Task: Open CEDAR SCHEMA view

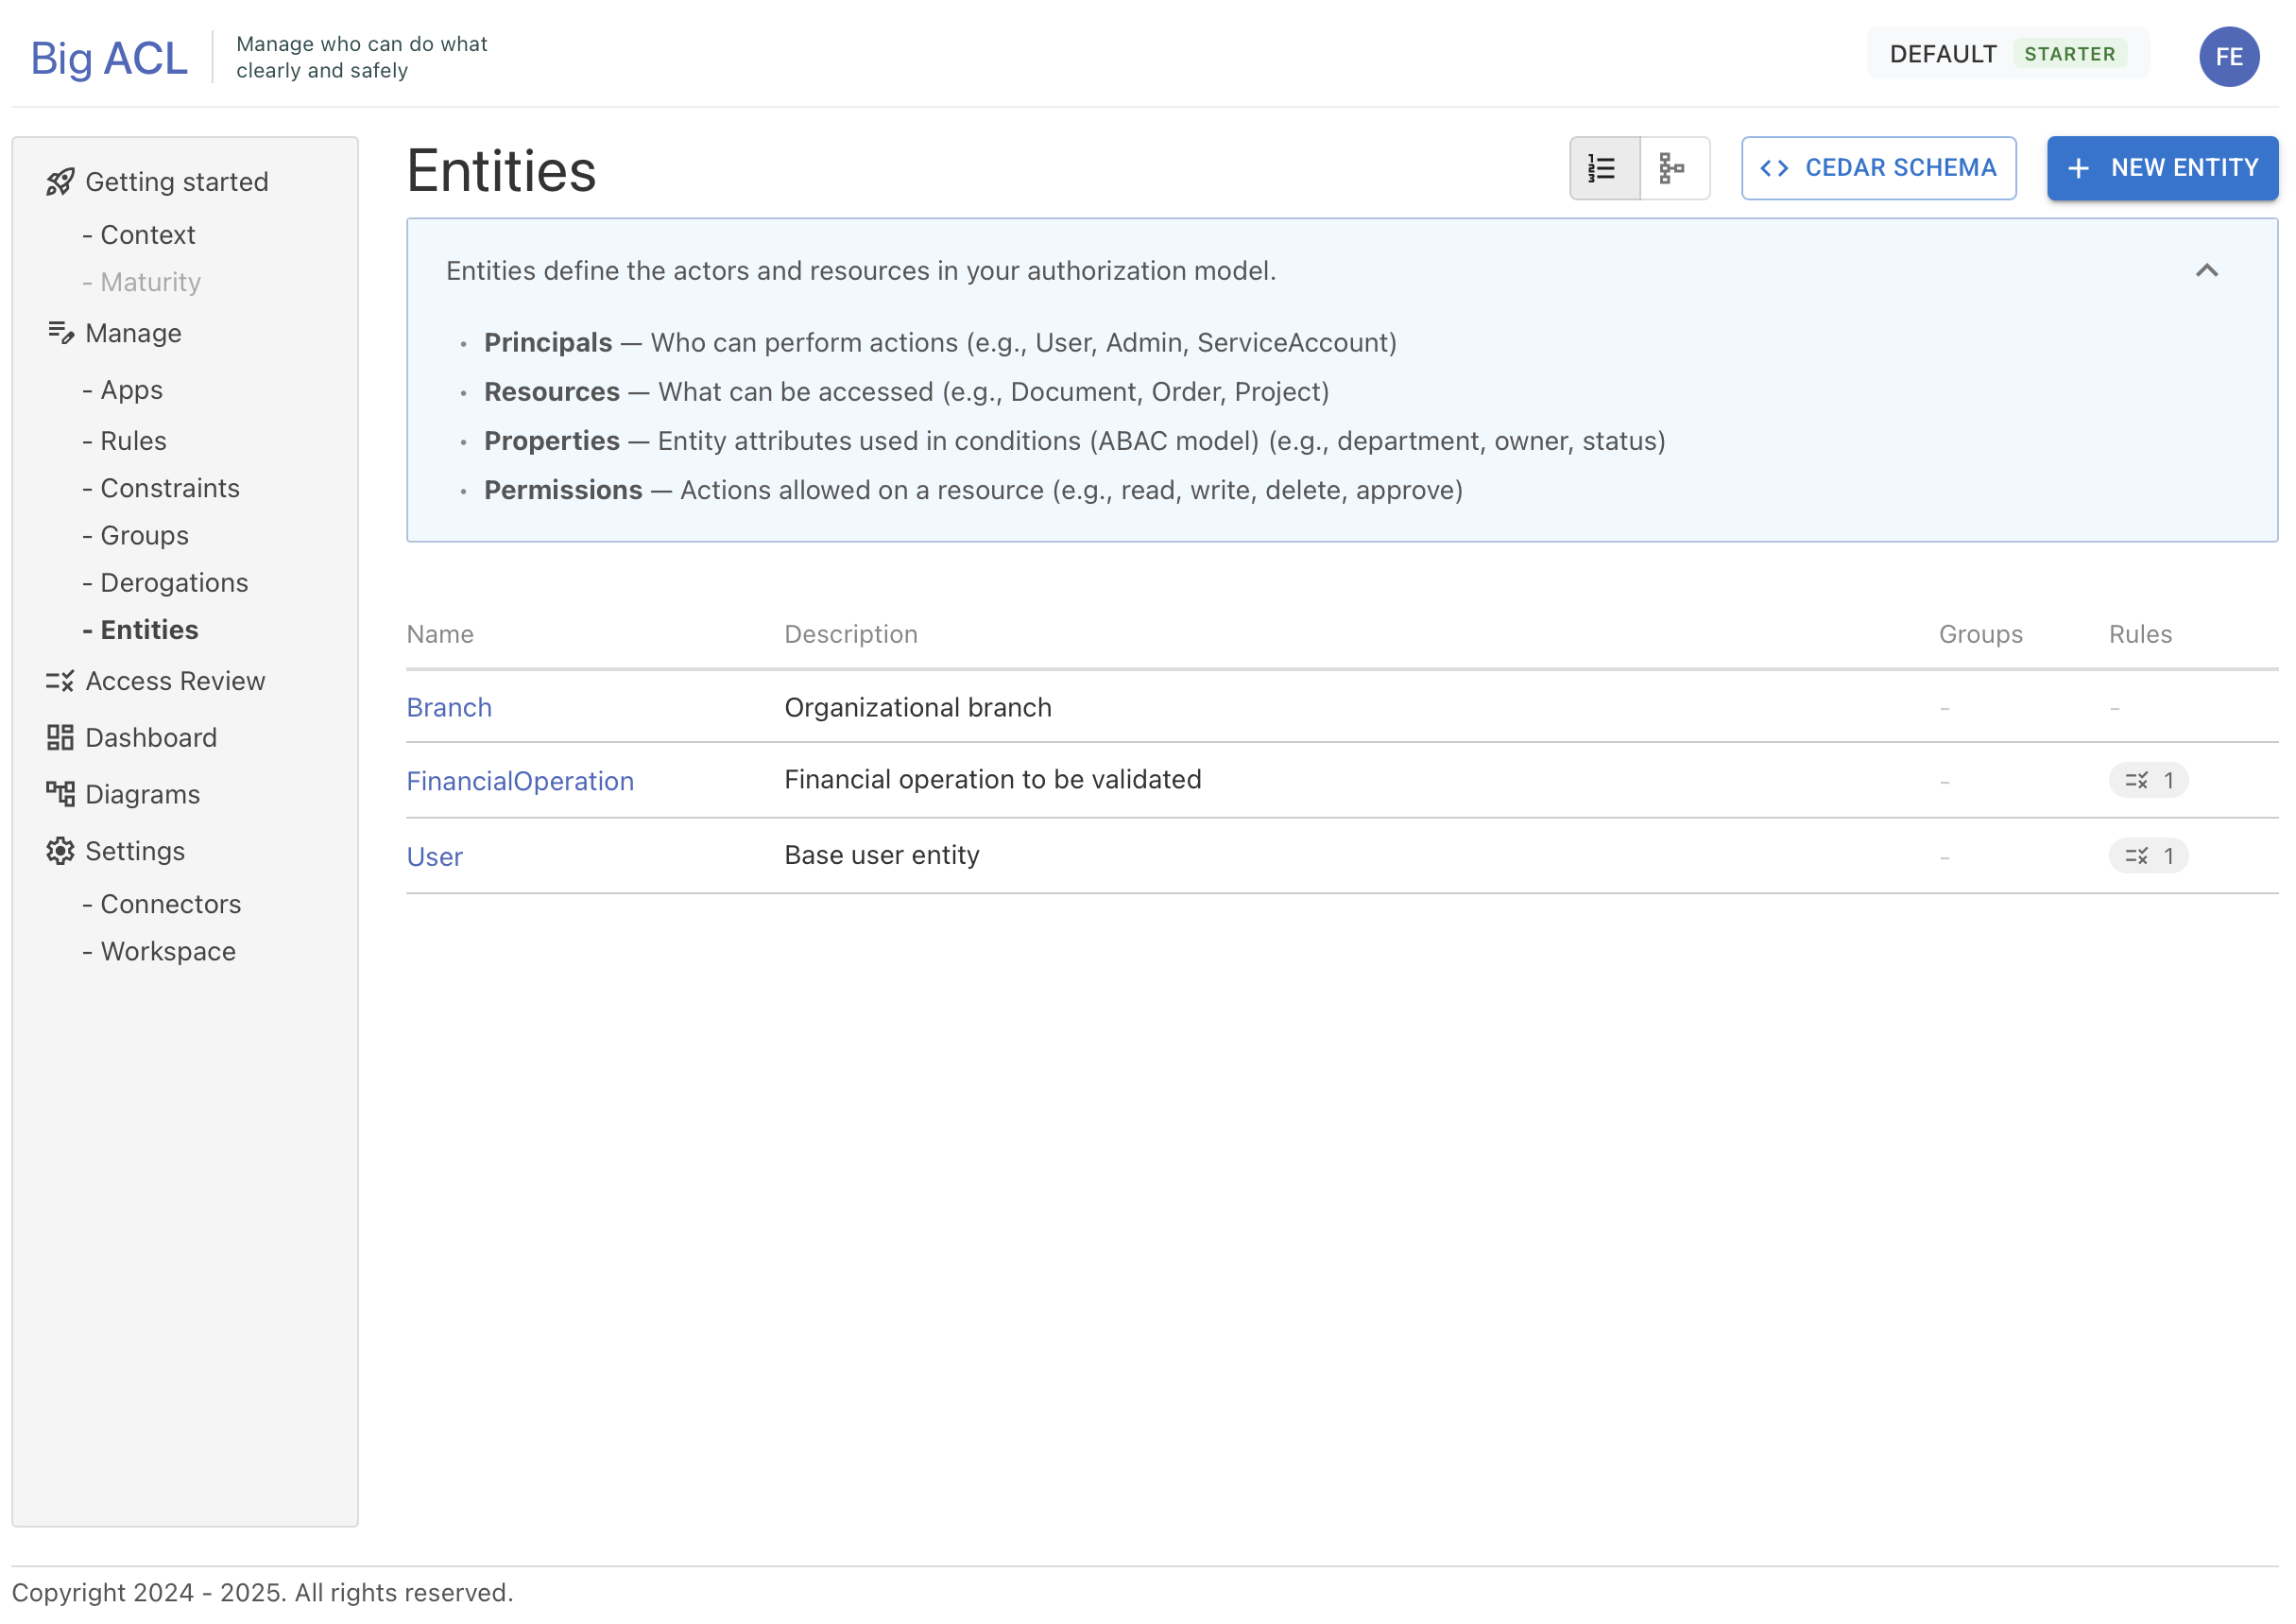Action: pyautogui.click(x=1878, y=167)
